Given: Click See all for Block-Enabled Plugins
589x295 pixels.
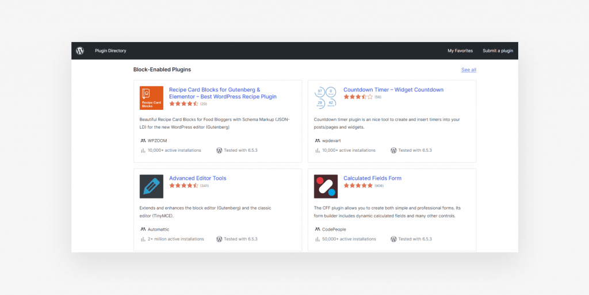Looking at the screenshot, I should [x=469, y=70].
